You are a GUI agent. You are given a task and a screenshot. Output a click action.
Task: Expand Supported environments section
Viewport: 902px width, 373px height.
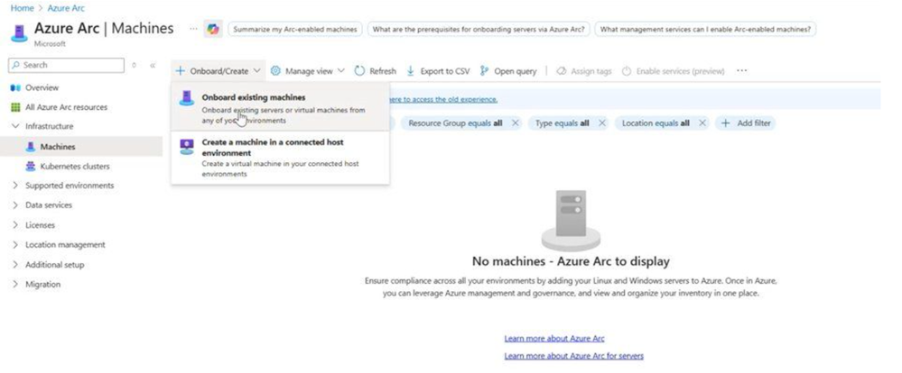[x=15, y=186]
